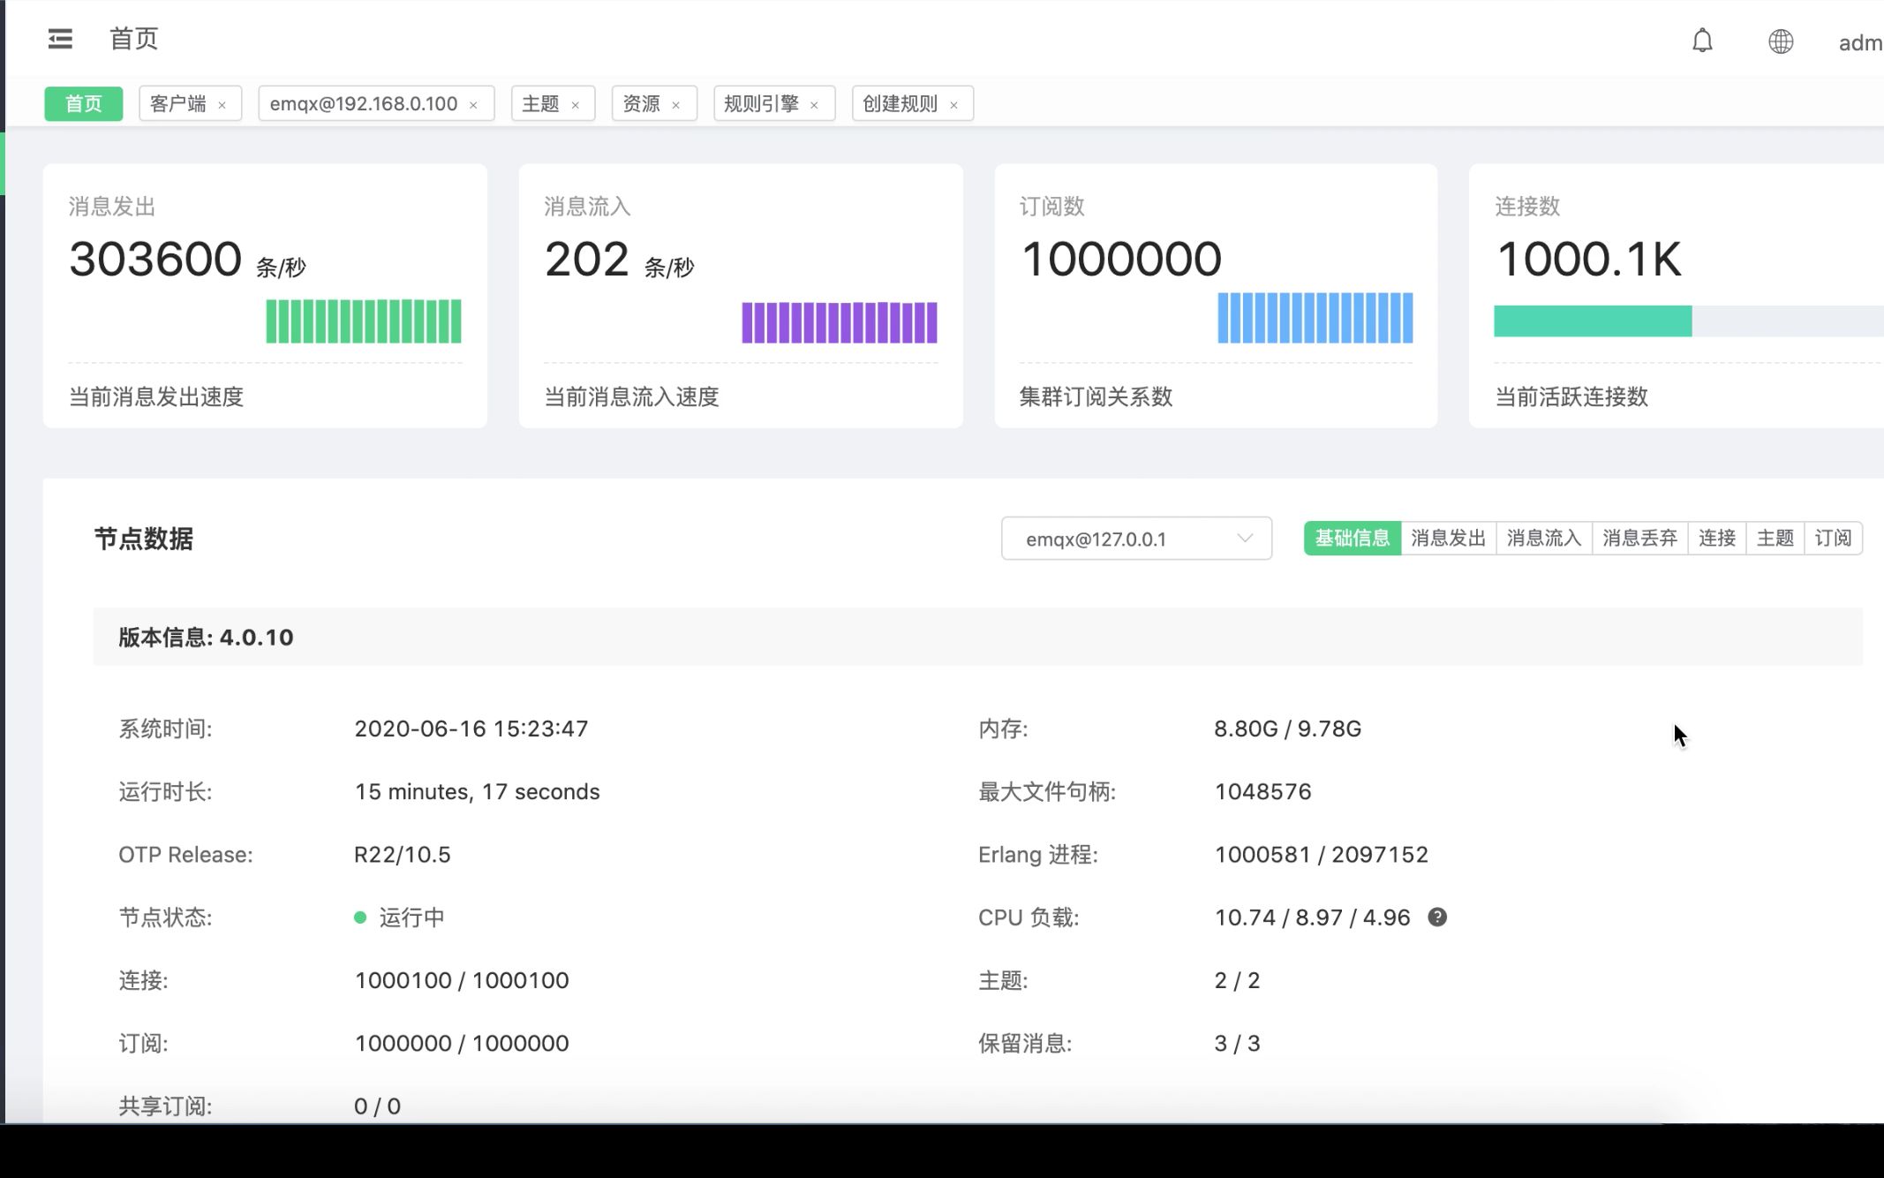The image size is (1884, 1178).
Task: Click the 首页 breadcrumb title in header
Action: pos(133,39)
